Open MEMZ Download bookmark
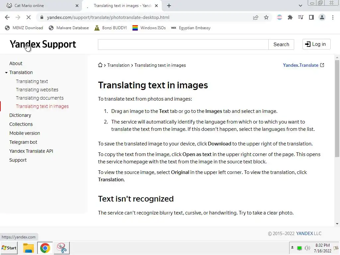Viewport: 340px width, 255px height. tap(24, 28)
